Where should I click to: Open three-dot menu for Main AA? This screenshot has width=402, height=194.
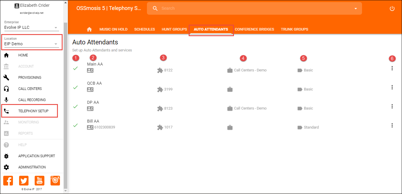point(392,68)
